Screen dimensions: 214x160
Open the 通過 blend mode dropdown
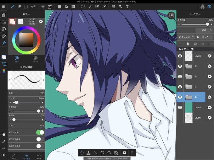pos(204,30)
